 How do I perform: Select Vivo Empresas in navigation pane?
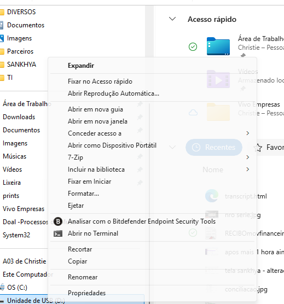24,209
